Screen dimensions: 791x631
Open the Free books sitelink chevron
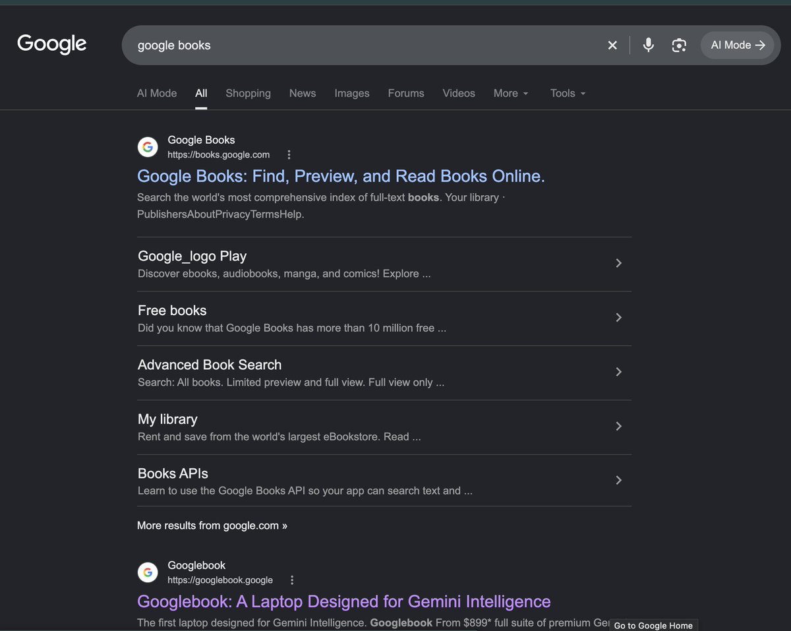tap(618, 317)
